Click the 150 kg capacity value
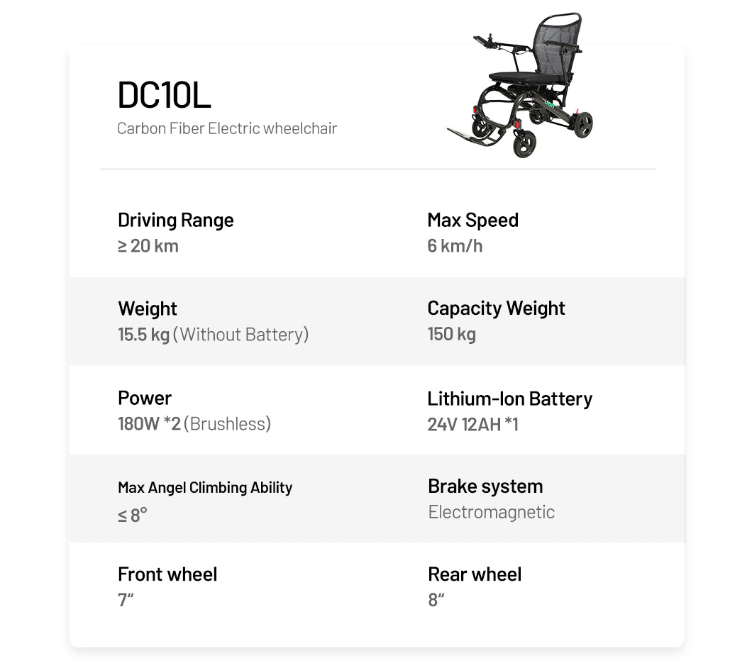 click(451, 335)
